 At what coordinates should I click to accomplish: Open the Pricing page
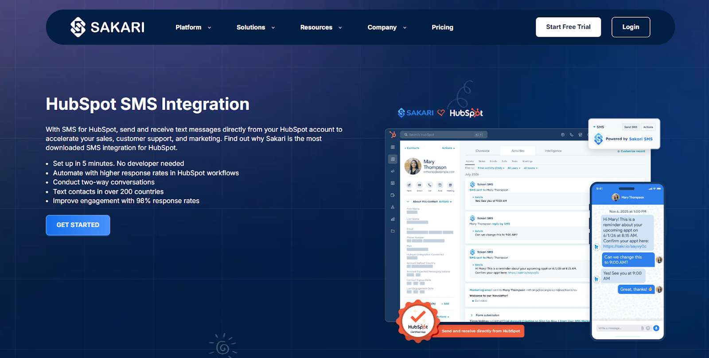click(442, 27)
